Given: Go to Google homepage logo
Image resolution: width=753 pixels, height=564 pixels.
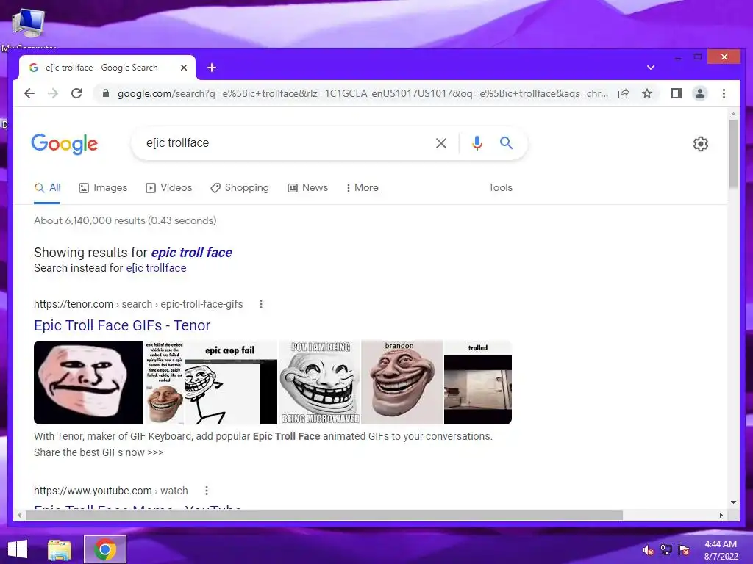Looking at the screenshot, I should click(x=65, y=144).
